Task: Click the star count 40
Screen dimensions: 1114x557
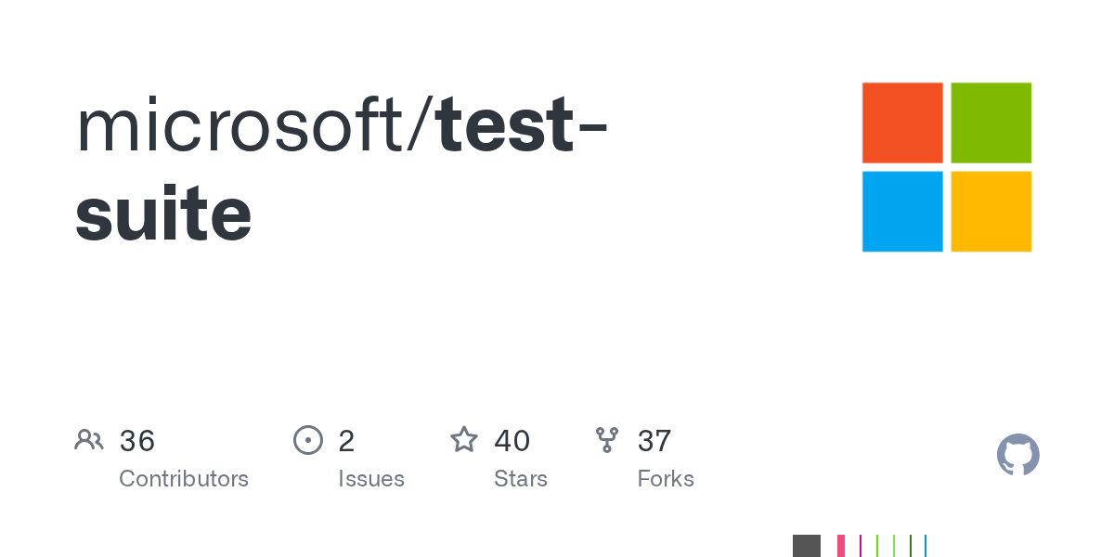Action: [x=512, y=441]
